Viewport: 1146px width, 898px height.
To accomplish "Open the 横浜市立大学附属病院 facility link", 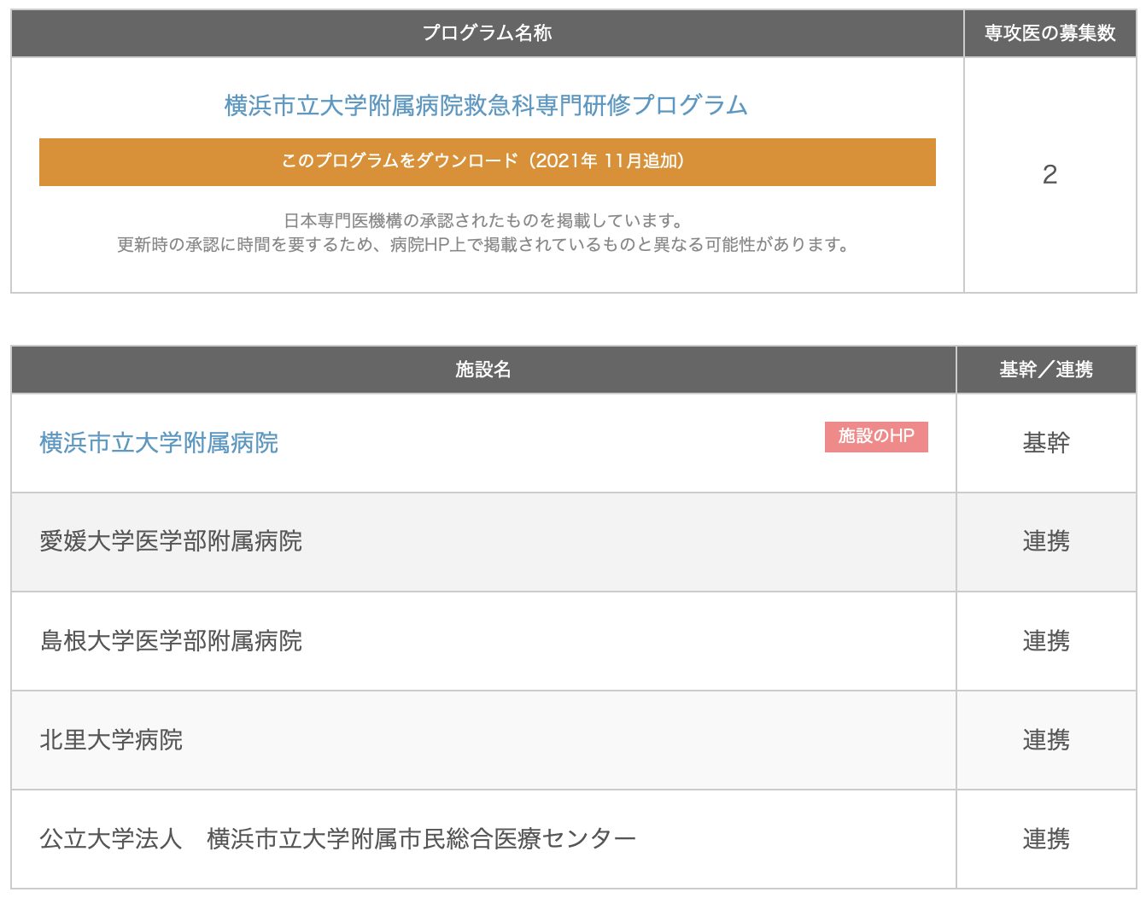I will click(159, 443).
